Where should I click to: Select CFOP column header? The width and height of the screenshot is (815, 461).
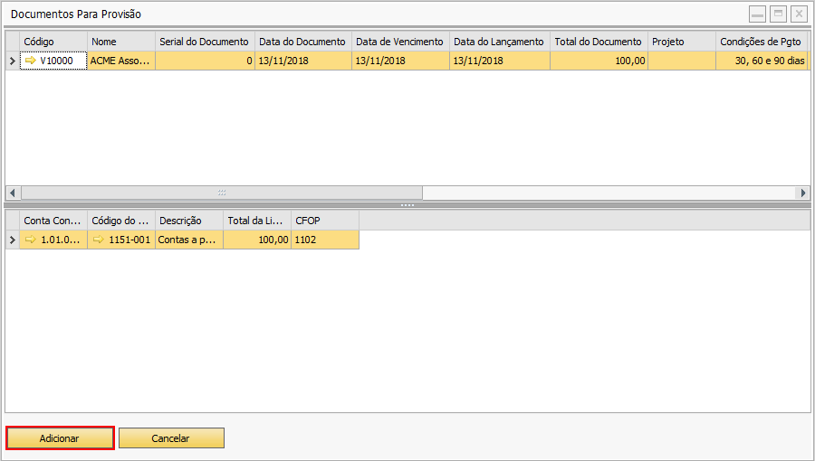click(325, 221)
